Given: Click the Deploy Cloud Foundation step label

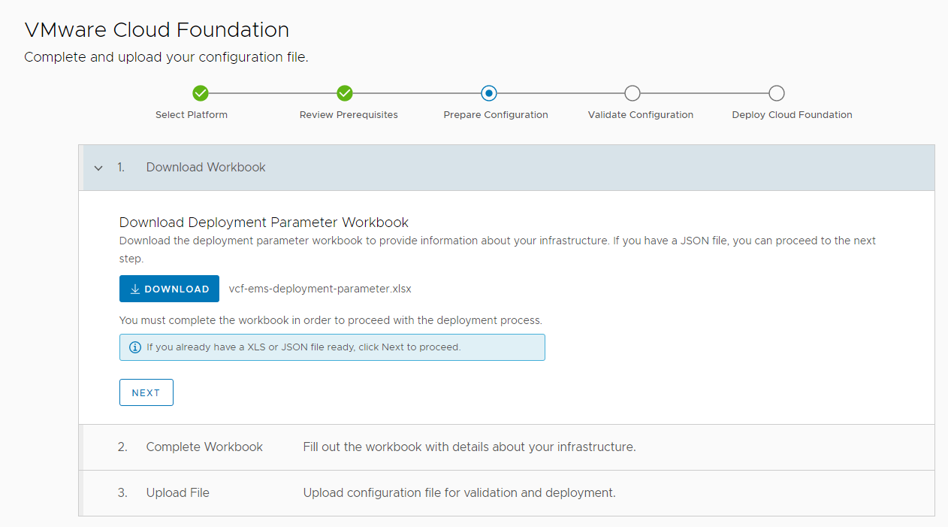Looking at the screenshot, I should [x=793, y=115].
